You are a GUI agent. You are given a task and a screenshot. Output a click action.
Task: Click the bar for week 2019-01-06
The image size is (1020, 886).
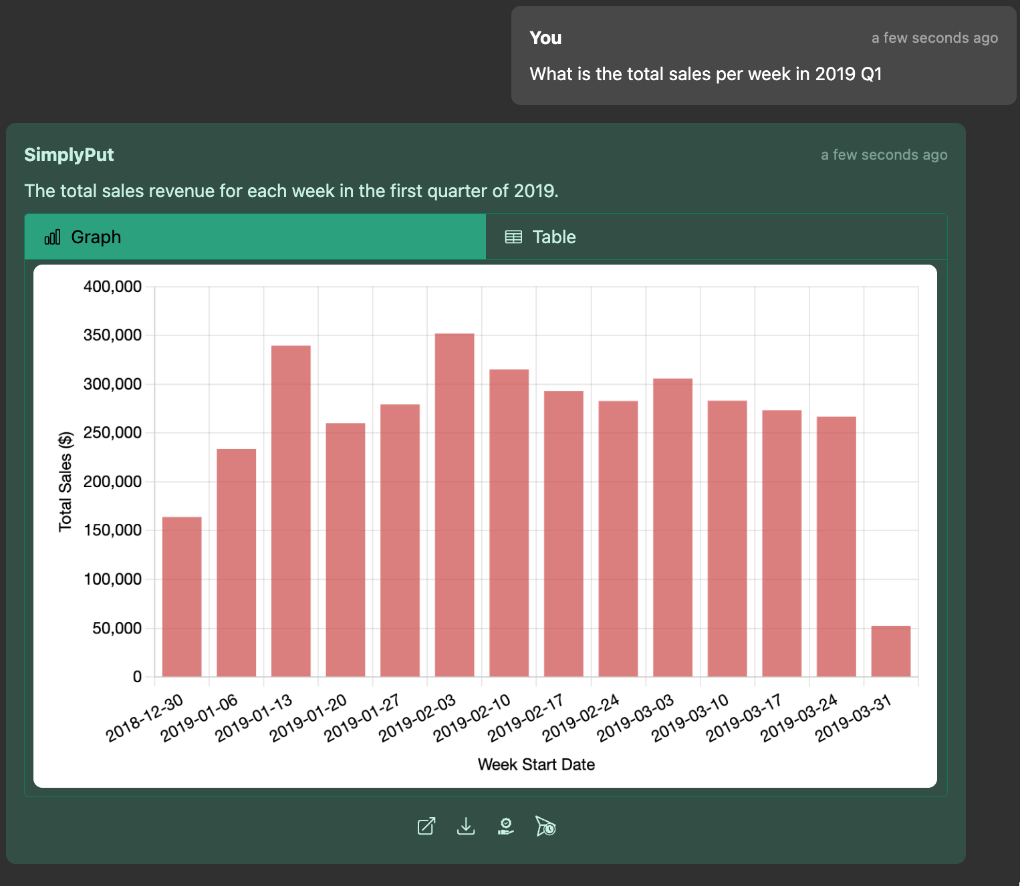click(x=237, y=563)
